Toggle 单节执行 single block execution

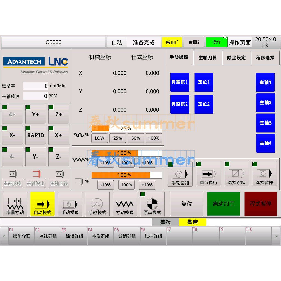tap(209, 174)
